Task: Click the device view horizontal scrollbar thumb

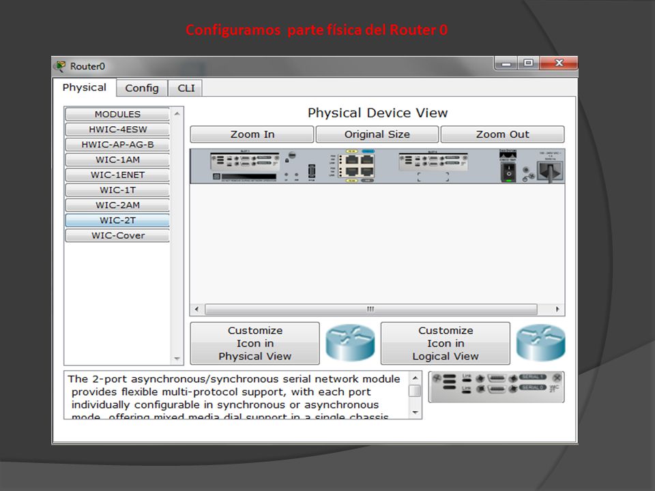Action: pos(371,310)
